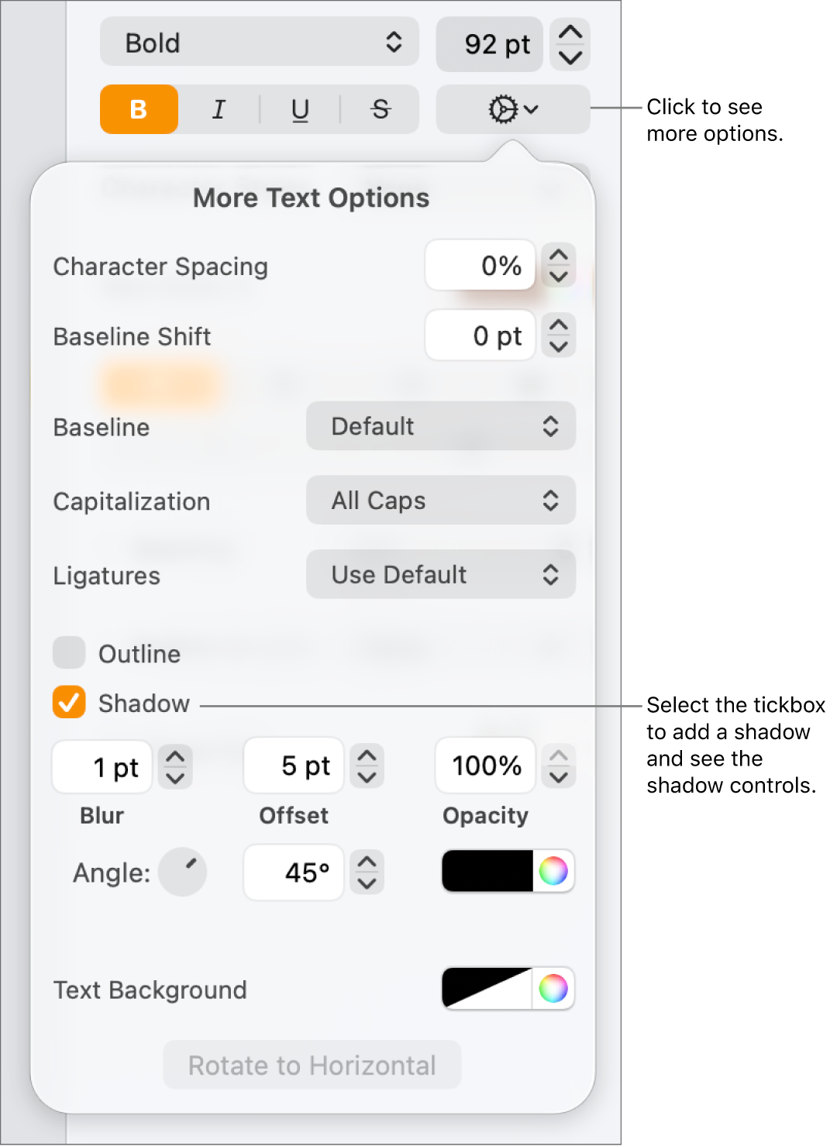Open the font size field showing 92 pt
The image size is (837, 1146).
point(489,44)
